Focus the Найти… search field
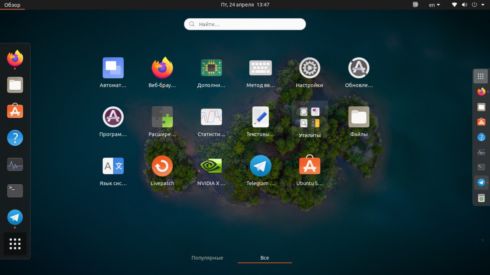Viewport: 490px width, 275px height. pos(245,24)
